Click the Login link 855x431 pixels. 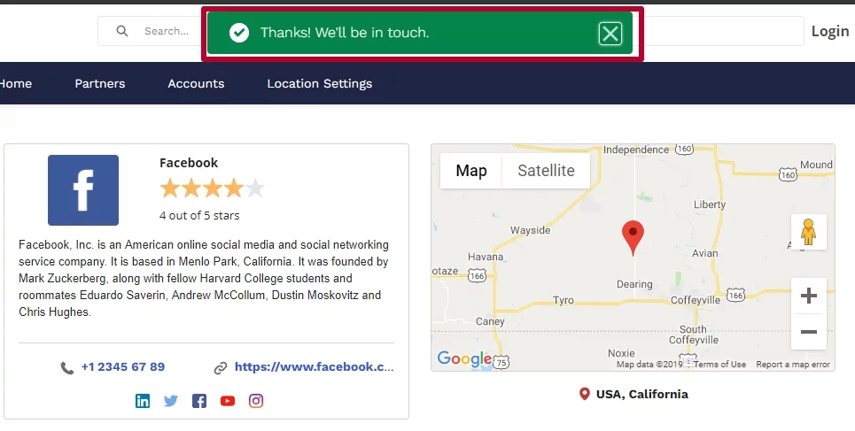point(830,32)
